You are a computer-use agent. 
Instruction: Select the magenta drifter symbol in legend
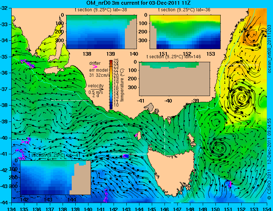click(x=95, y=67)
